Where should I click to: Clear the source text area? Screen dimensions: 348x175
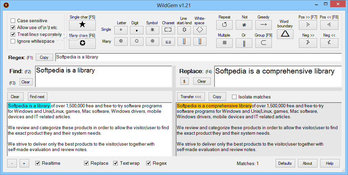pyautogui.click(x=15, y=97)
